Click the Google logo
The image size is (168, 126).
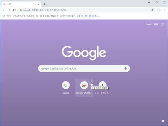coord(84,53)
